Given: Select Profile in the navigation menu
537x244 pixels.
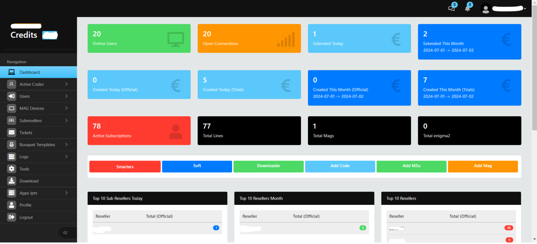Looking at the screenshot, I should click(x=38, y=205).
